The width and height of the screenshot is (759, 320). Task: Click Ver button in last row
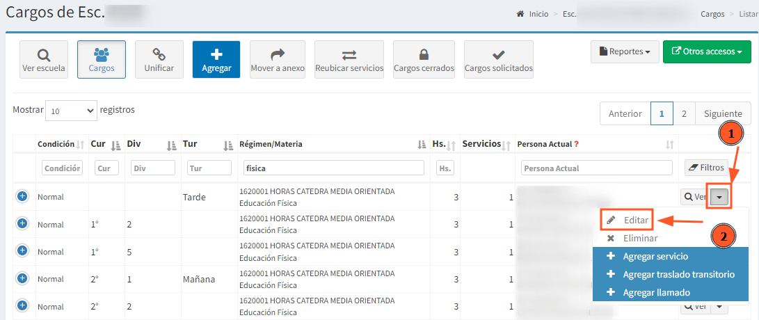(696, 307)
